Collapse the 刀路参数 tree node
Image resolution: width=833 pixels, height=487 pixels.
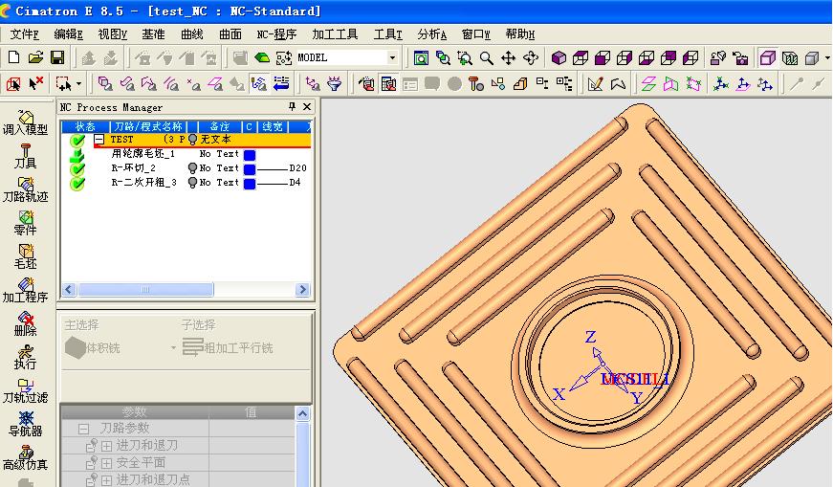tap(83, 428)
